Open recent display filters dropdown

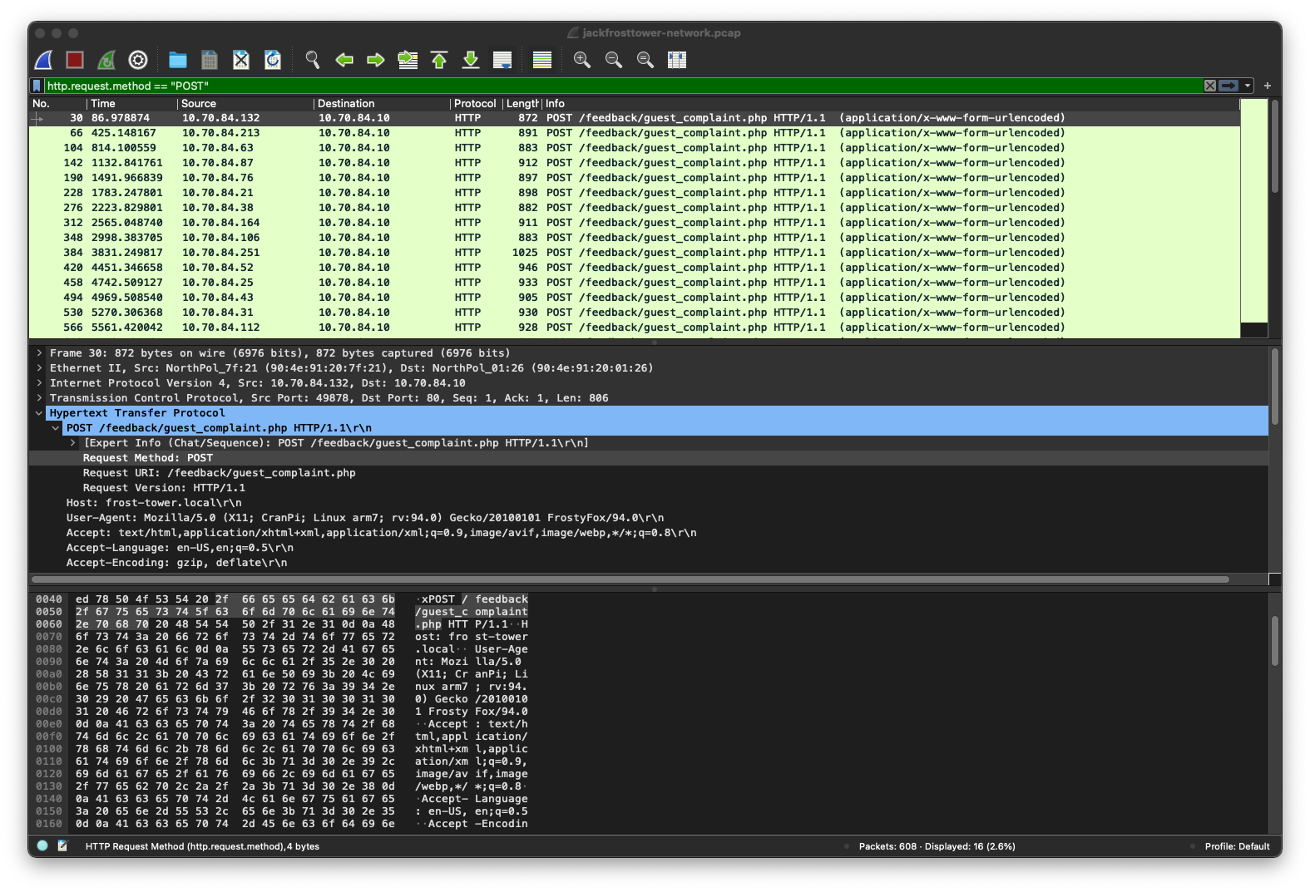coord(1248,86)
